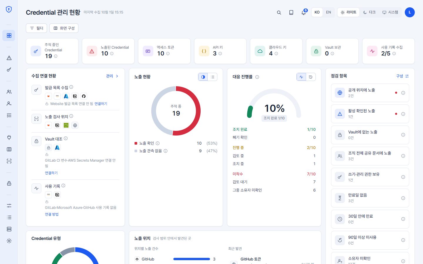Click the GitHub icon under 발급 목록 수집
Image resolution: width=423 pixels, height=264 pixels.
tap(84, 96)
